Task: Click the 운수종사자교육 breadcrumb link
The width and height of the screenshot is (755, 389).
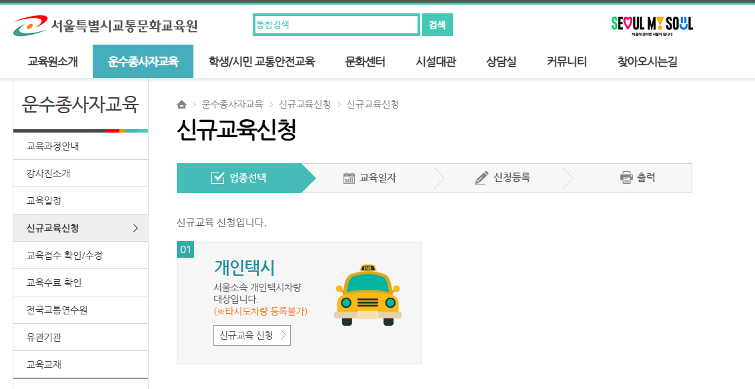Action: pyautogui.click(x=231, y=104)
